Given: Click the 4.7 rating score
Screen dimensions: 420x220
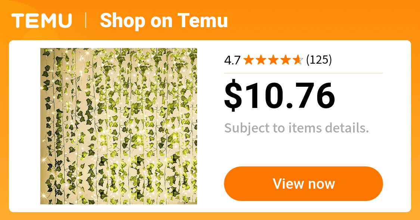Looking at the screenshot, I should pyautogui.click(x=232, y=60).
